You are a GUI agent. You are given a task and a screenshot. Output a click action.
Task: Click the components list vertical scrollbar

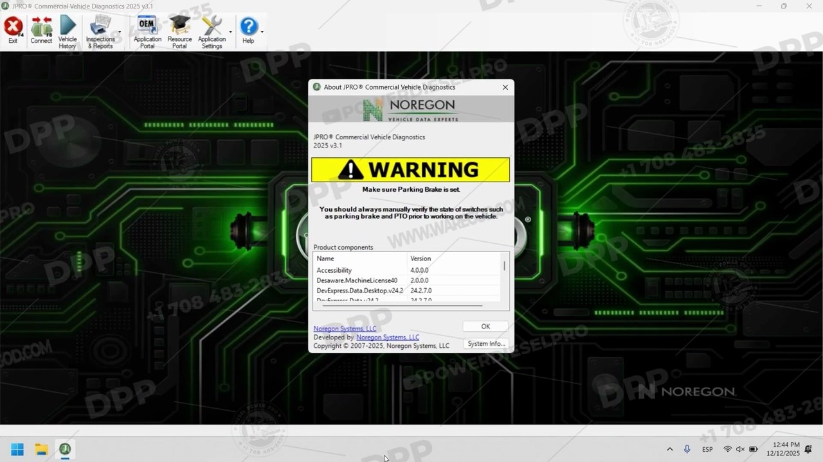pos(504,265)
